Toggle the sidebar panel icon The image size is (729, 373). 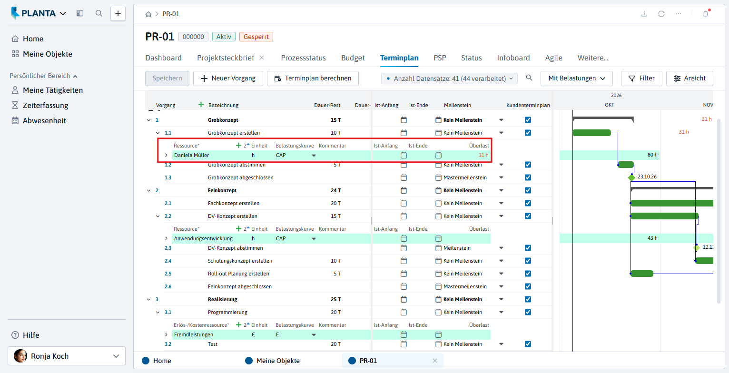(x=80, y=13)
